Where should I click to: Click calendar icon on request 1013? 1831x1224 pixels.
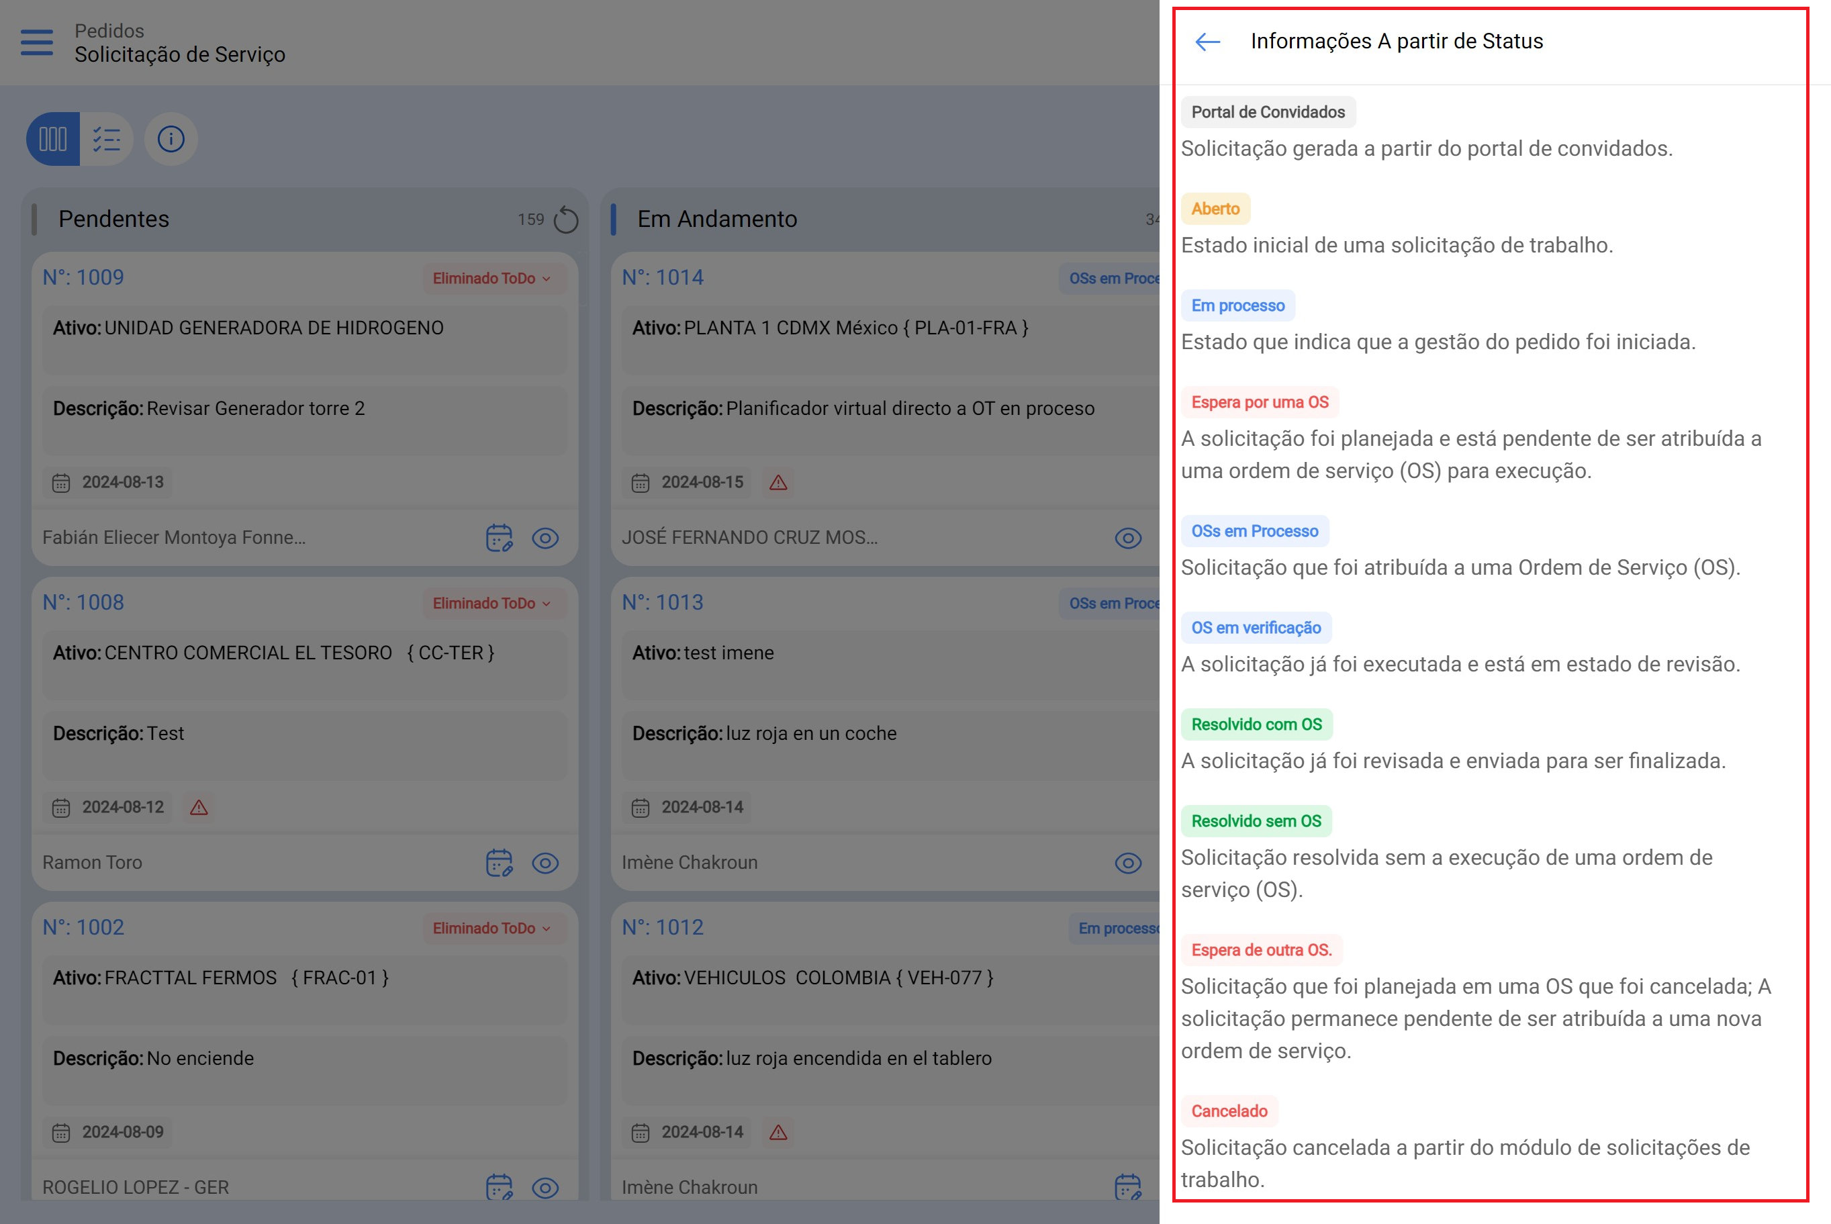pos(640,807)
